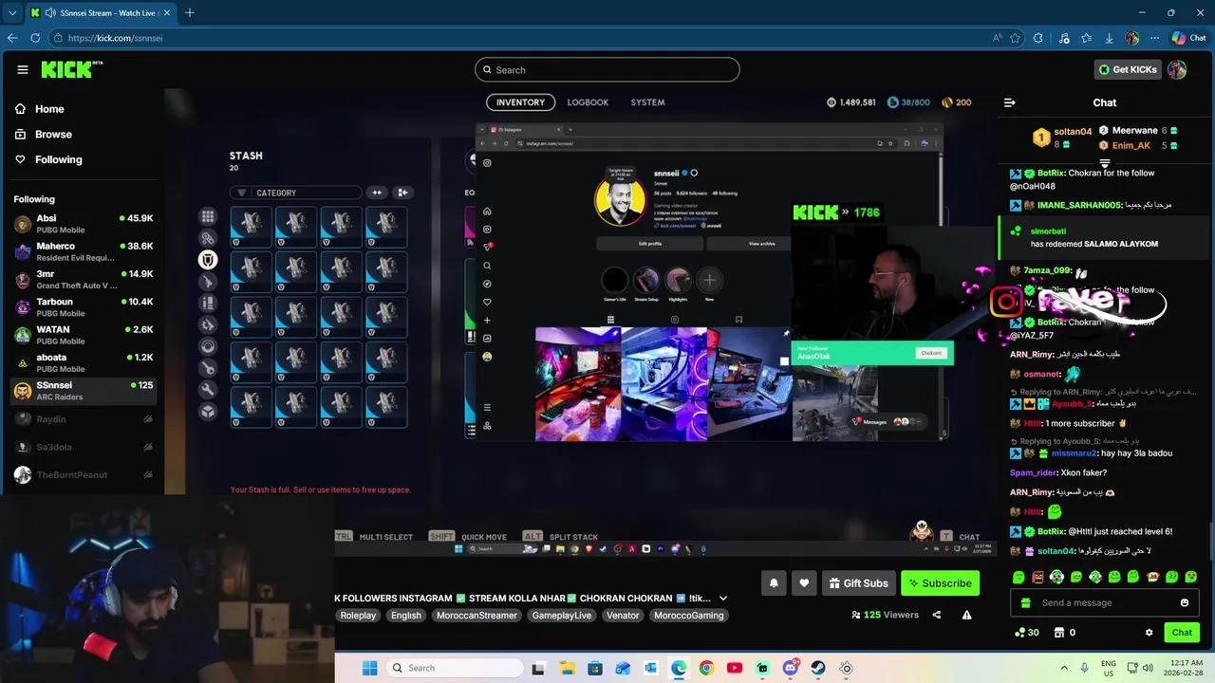Open Absi channel in Following list
1215x683 pixels.
pyautogui.click(x=84, y=224)
